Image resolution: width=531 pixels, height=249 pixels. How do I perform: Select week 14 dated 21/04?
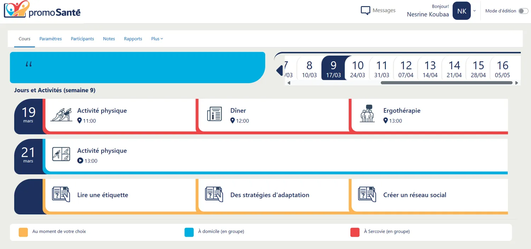(x=454, y=69)
